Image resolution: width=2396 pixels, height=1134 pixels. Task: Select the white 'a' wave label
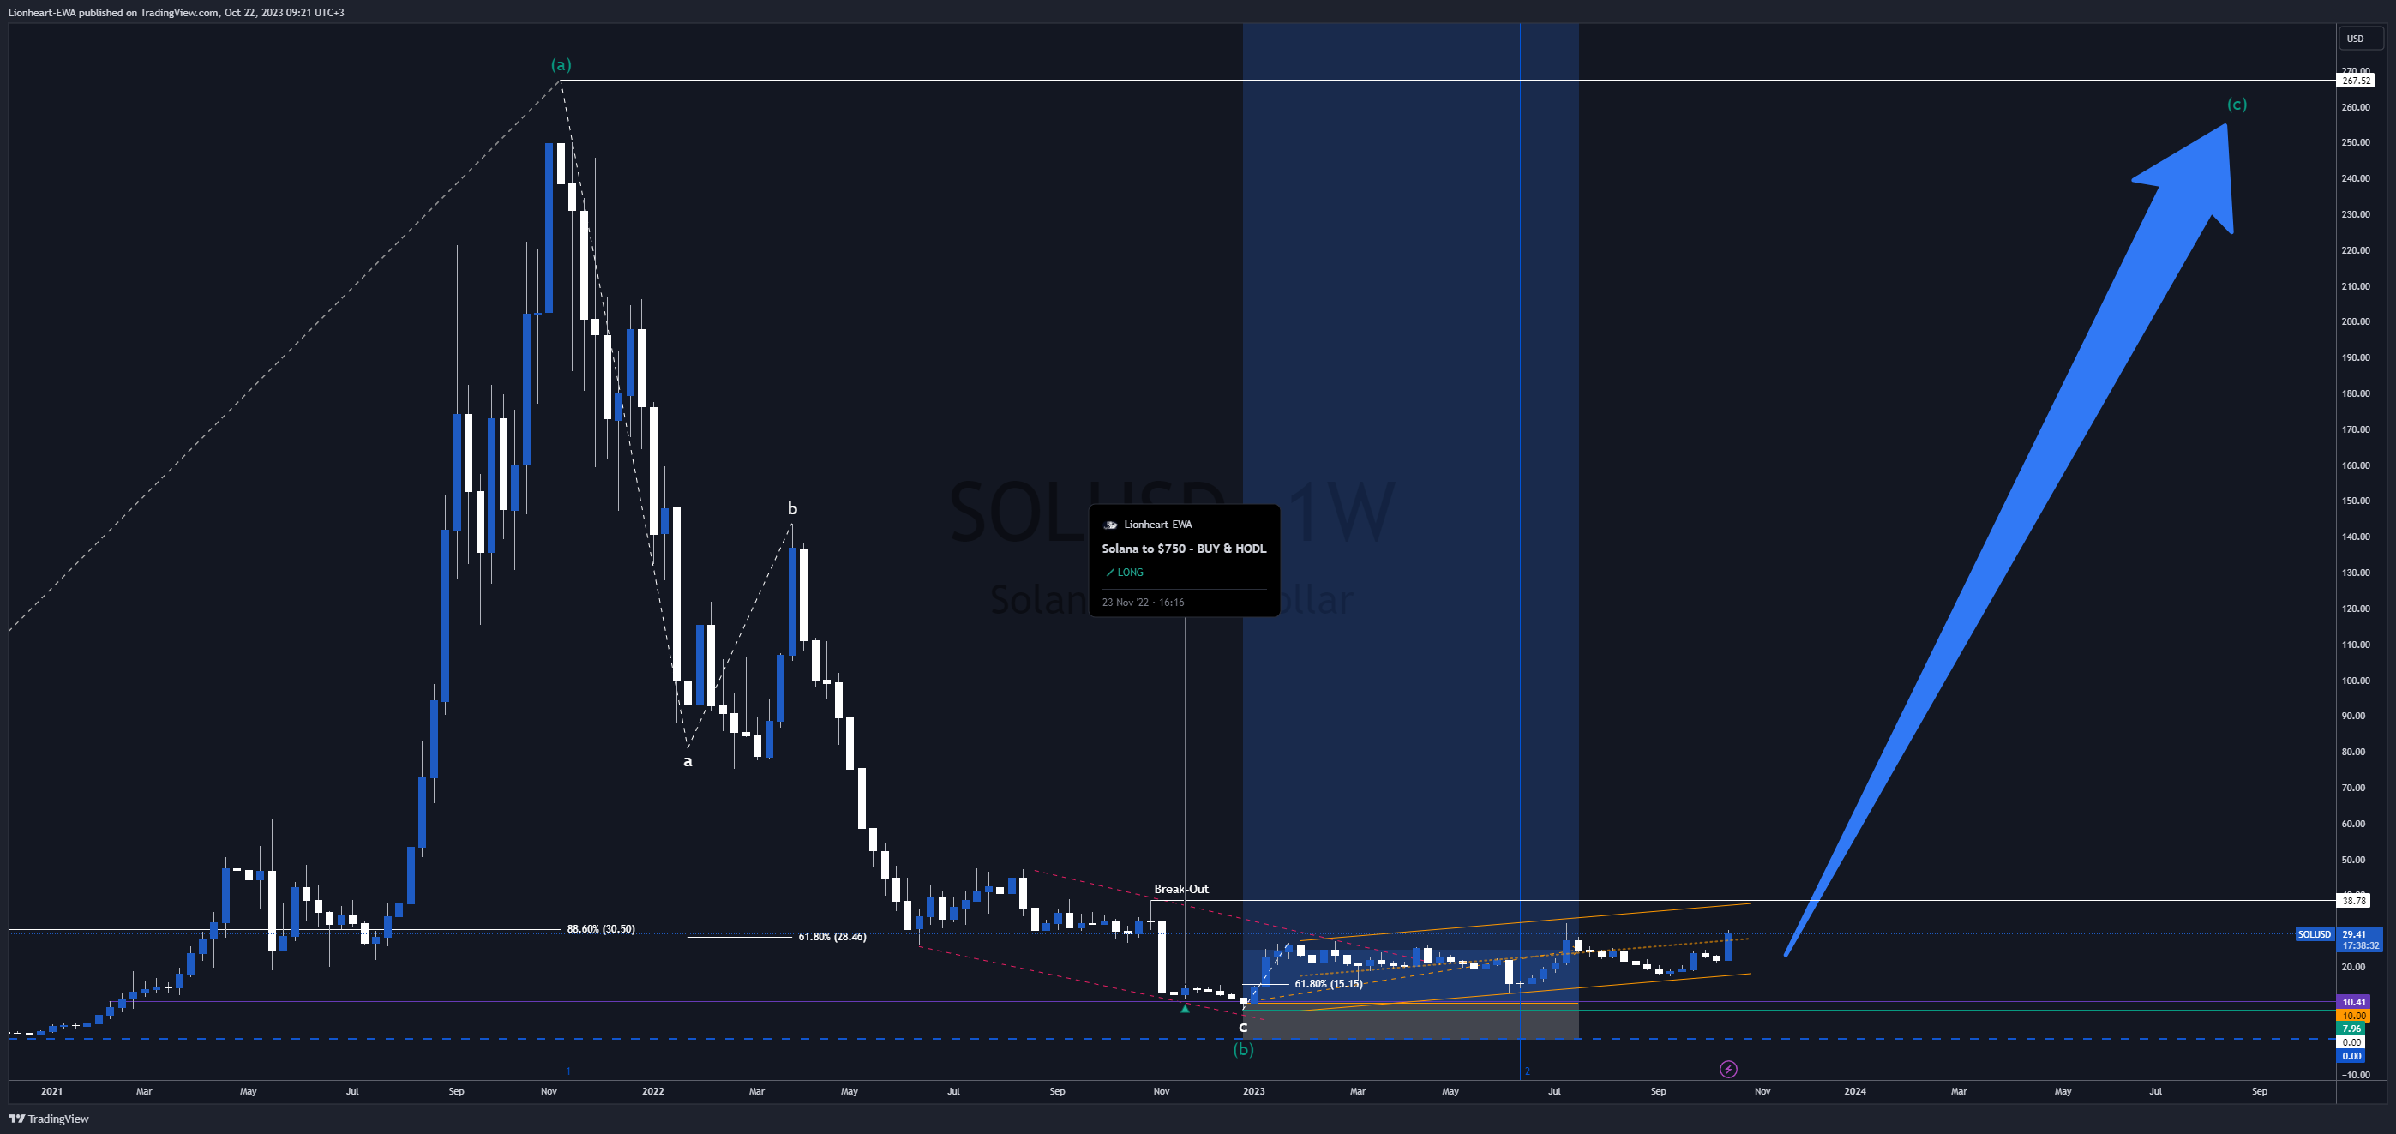click(x=688, y=761)
